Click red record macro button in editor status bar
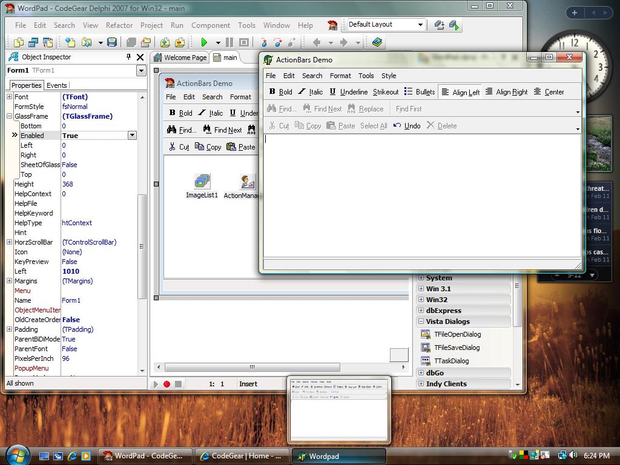620x465 pixels. pyautogui.click(x=167, y=384)
